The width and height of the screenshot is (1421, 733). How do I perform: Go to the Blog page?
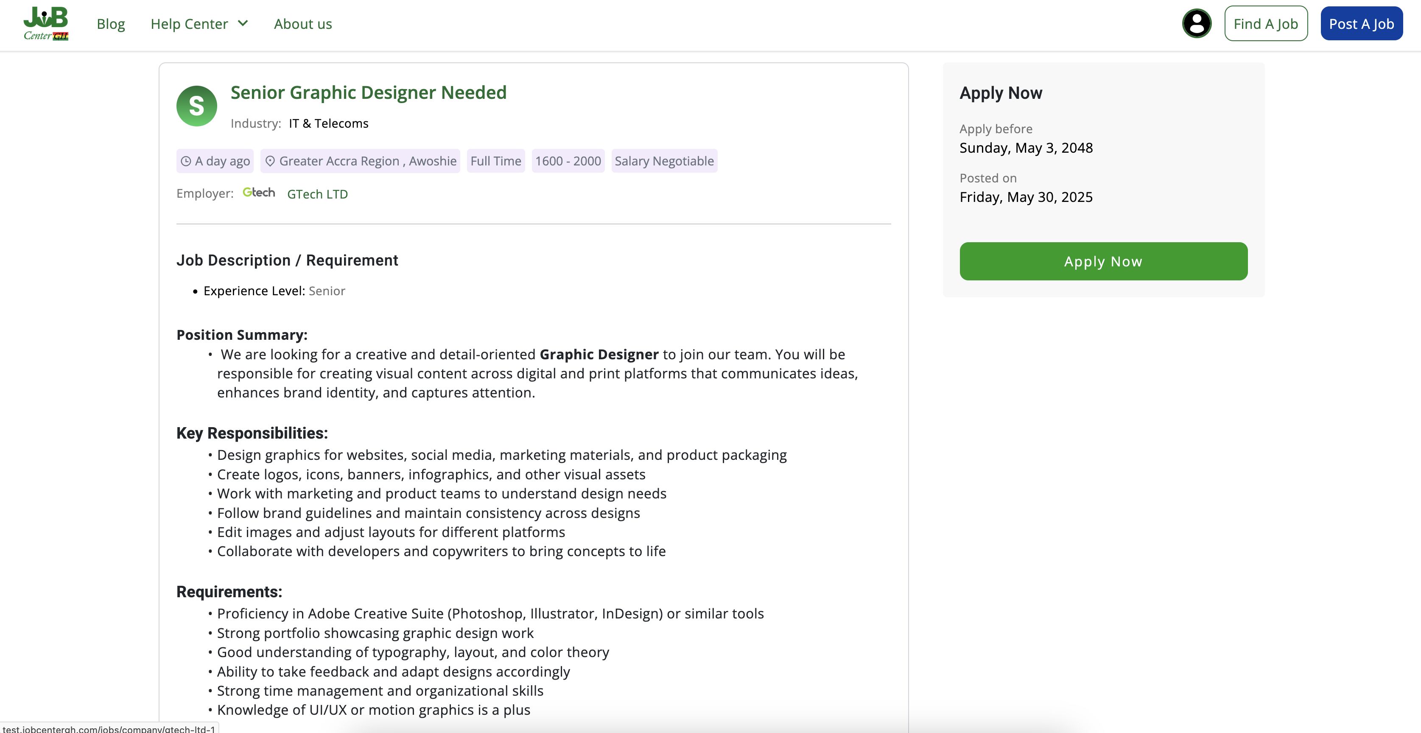(111, 24)
